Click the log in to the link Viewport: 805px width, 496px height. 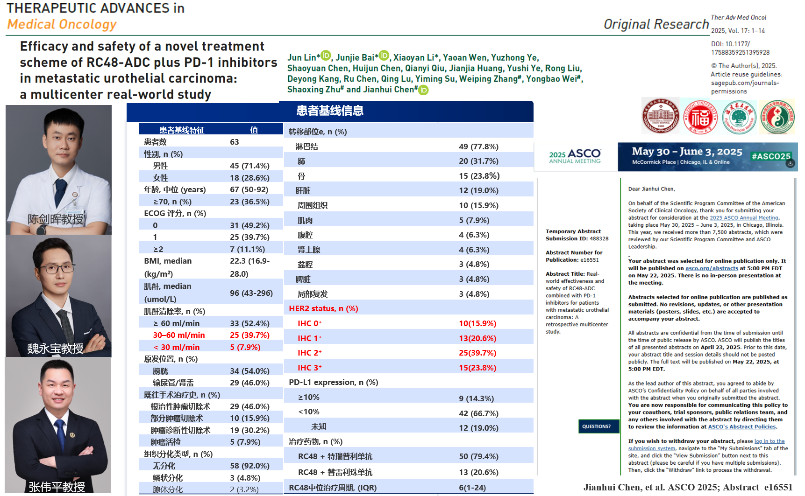click(769, 441)
